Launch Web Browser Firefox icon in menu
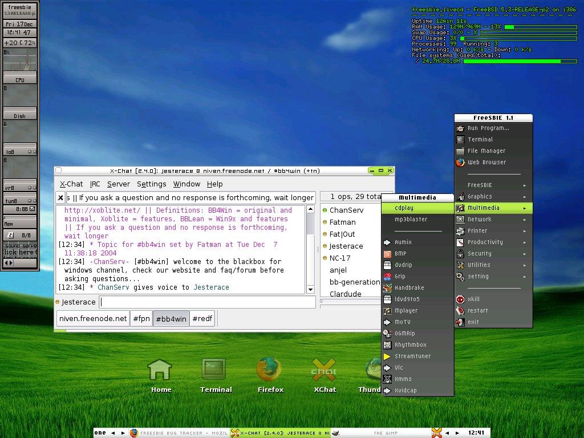The height and width of the screenshot is (438, 584). [x=460, y=163]
